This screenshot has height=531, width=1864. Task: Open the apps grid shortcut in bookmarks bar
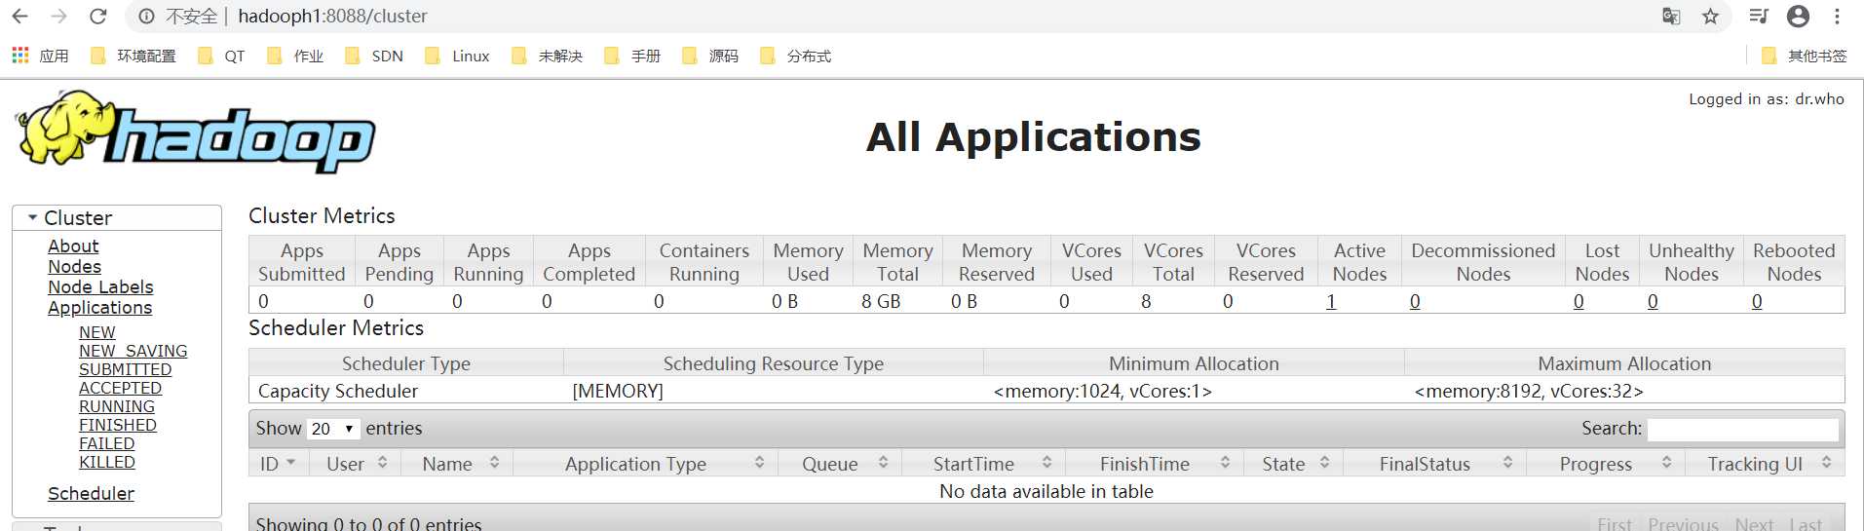click(x=40, y=56)
